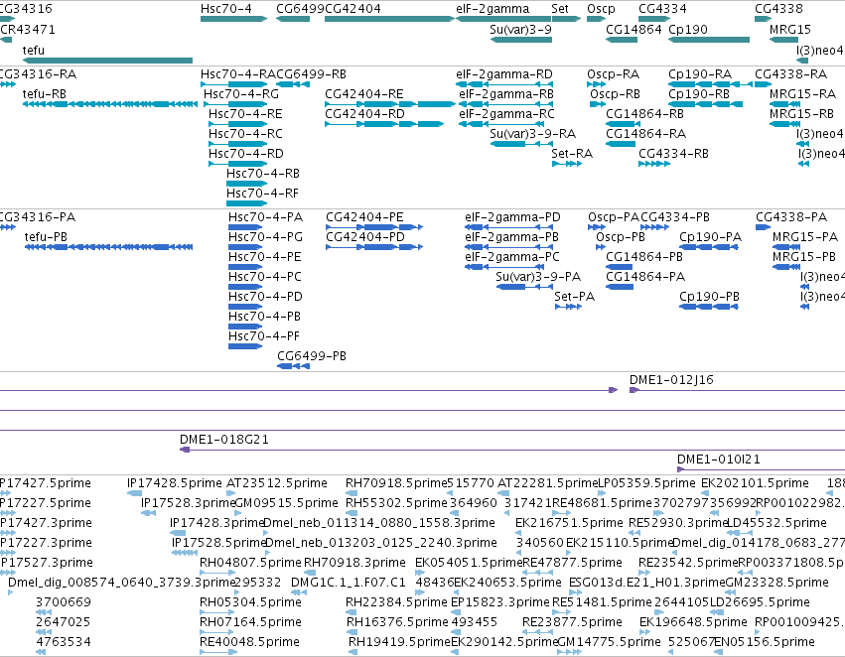845x657 pixels.
Task: Select transcript CG42404-RD
Action: pos(384,124)
